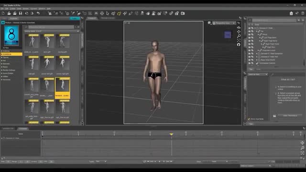Open the File menu
Viewport: 306px width, 172px height.
[x=2, y=9]
